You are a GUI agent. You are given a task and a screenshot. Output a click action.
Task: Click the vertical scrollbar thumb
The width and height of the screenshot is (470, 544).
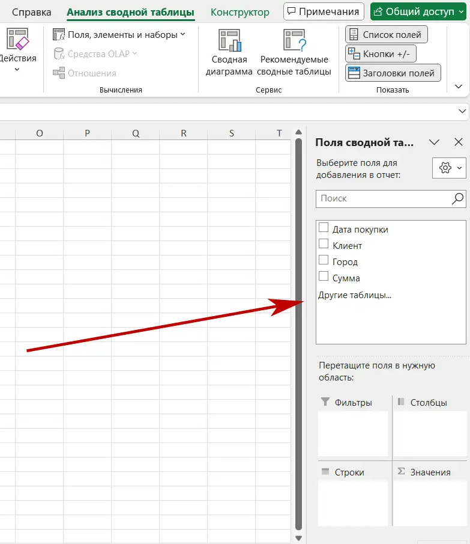tap(298, 334)
